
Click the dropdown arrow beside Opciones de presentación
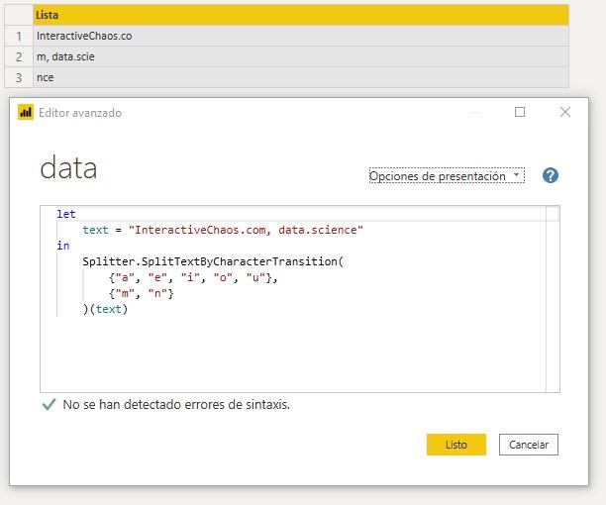516,174
